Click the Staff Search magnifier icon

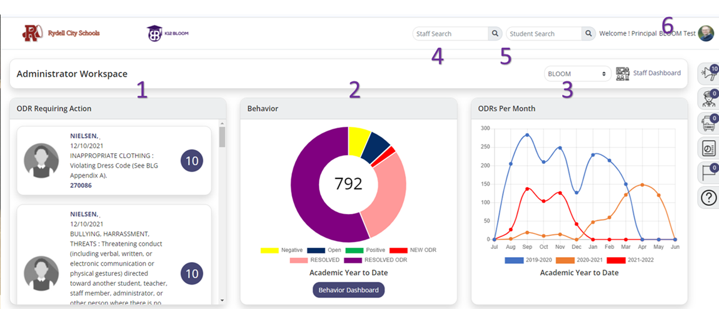[x=495, y=34]
